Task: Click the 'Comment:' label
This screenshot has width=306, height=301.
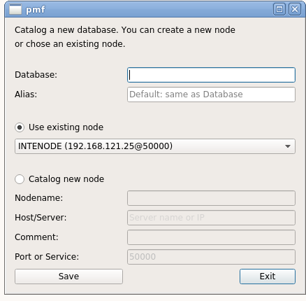Action: 36,237
